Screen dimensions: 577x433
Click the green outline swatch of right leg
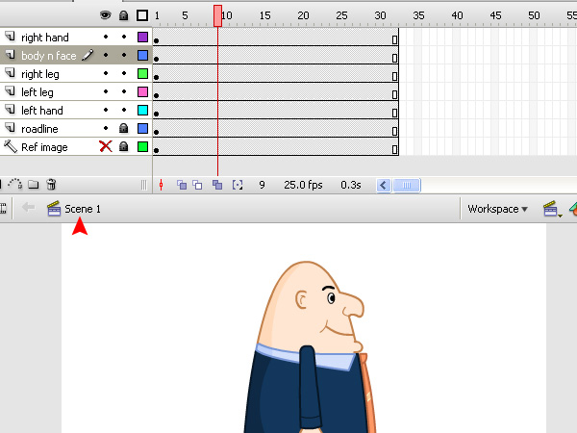pyautogui.click(x=142, y=74)
